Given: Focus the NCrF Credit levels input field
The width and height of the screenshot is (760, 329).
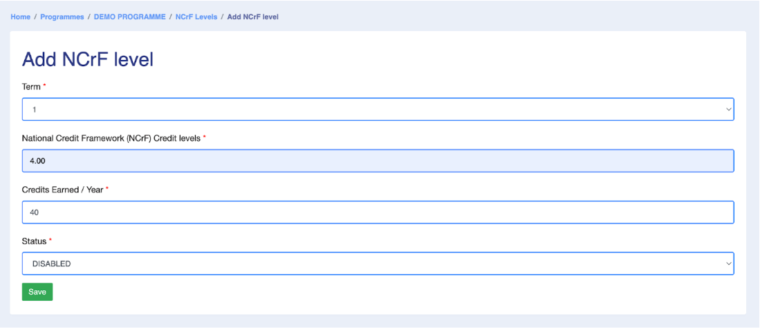Looking at the screenshot, I should (x=378, y=161).
